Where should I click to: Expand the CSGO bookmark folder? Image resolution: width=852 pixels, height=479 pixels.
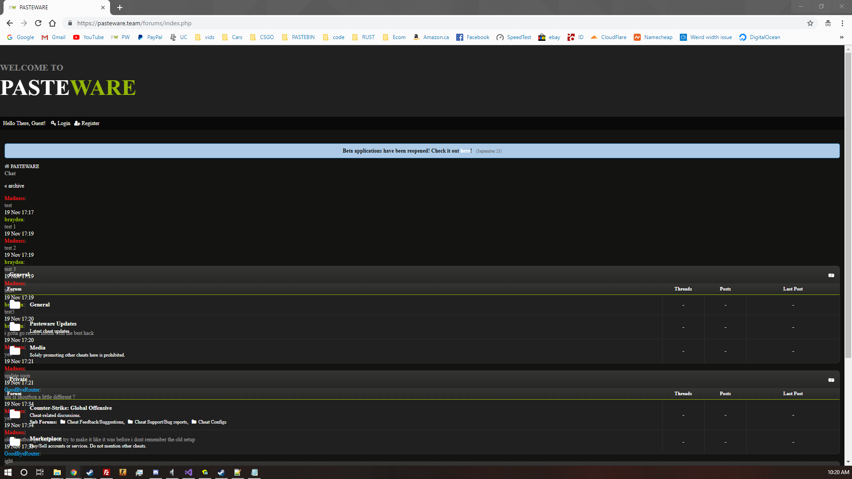pyautogui.click(x=262, y=37)
